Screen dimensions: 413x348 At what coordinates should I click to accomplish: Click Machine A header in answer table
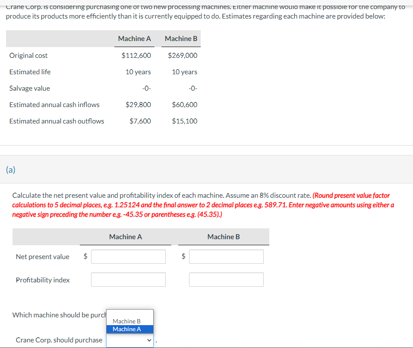coord(126,237)
